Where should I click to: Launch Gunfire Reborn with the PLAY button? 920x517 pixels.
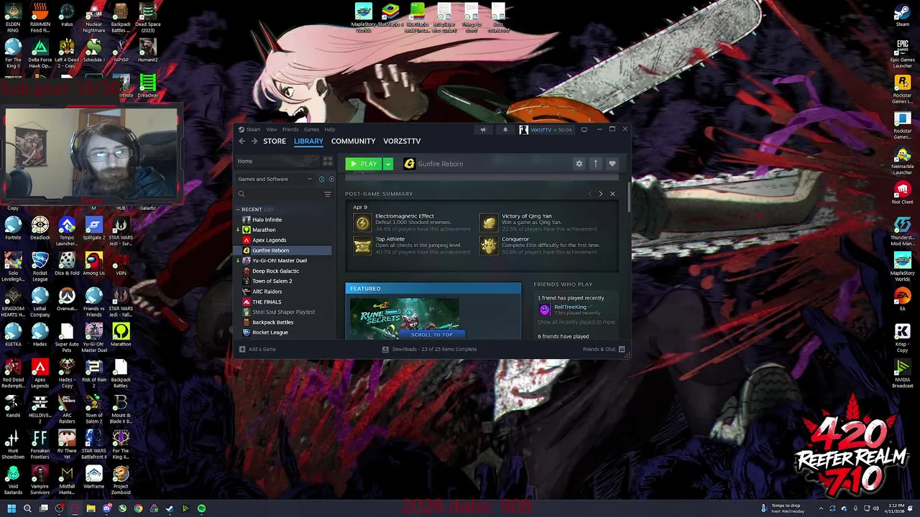tap(363, 164)
